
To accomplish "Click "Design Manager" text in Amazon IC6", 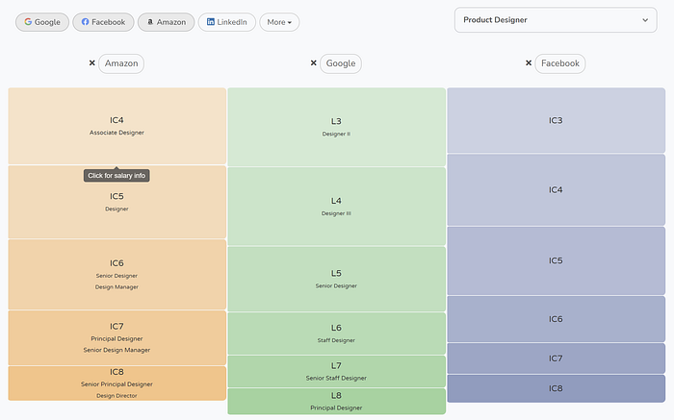I will tap(117, 287).
